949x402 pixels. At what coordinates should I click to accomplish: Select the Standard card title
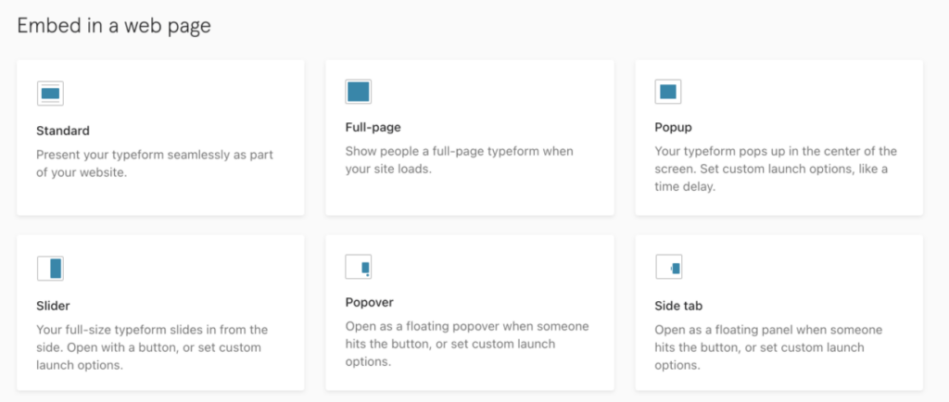coord(63,131)
